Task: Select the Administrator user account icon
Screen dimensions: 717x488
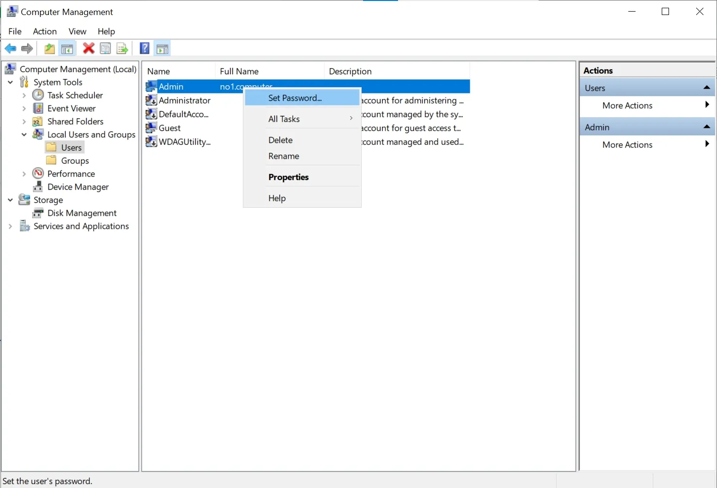Action: (151, 100)
